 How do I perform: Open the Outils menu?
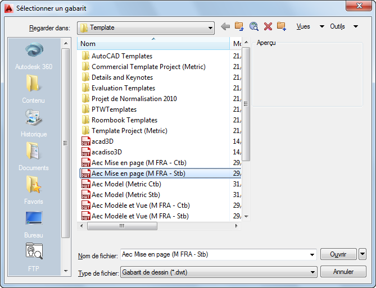(337, 26)
